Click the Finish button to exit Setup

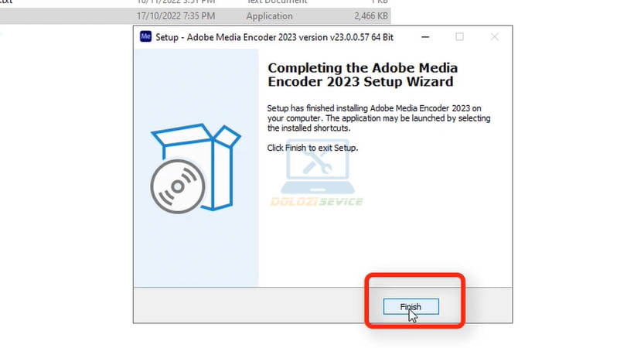[x=411, y=307]
